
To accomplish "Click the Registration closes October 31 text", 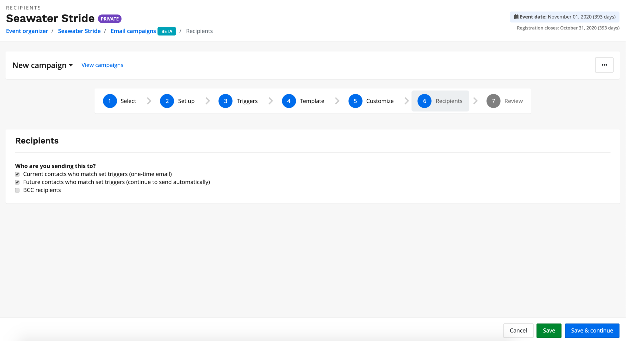I will point(568,28).
